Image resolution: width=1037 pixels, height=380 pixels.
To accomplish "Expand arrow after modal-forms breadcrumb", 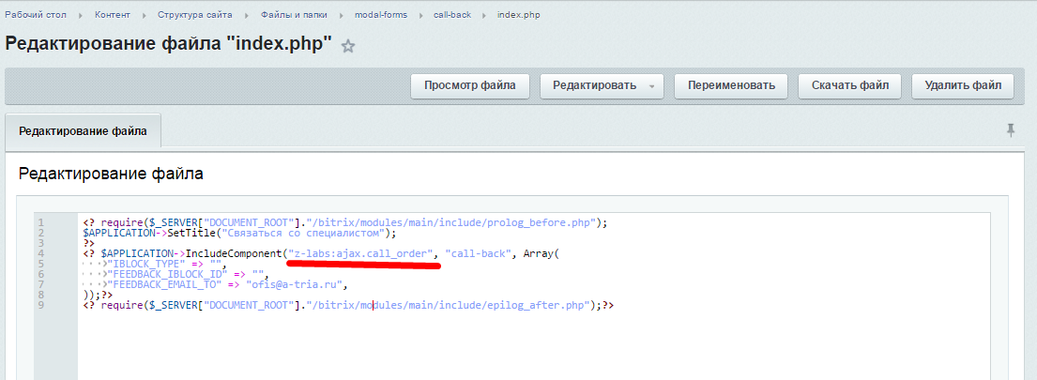I will 420,14.
